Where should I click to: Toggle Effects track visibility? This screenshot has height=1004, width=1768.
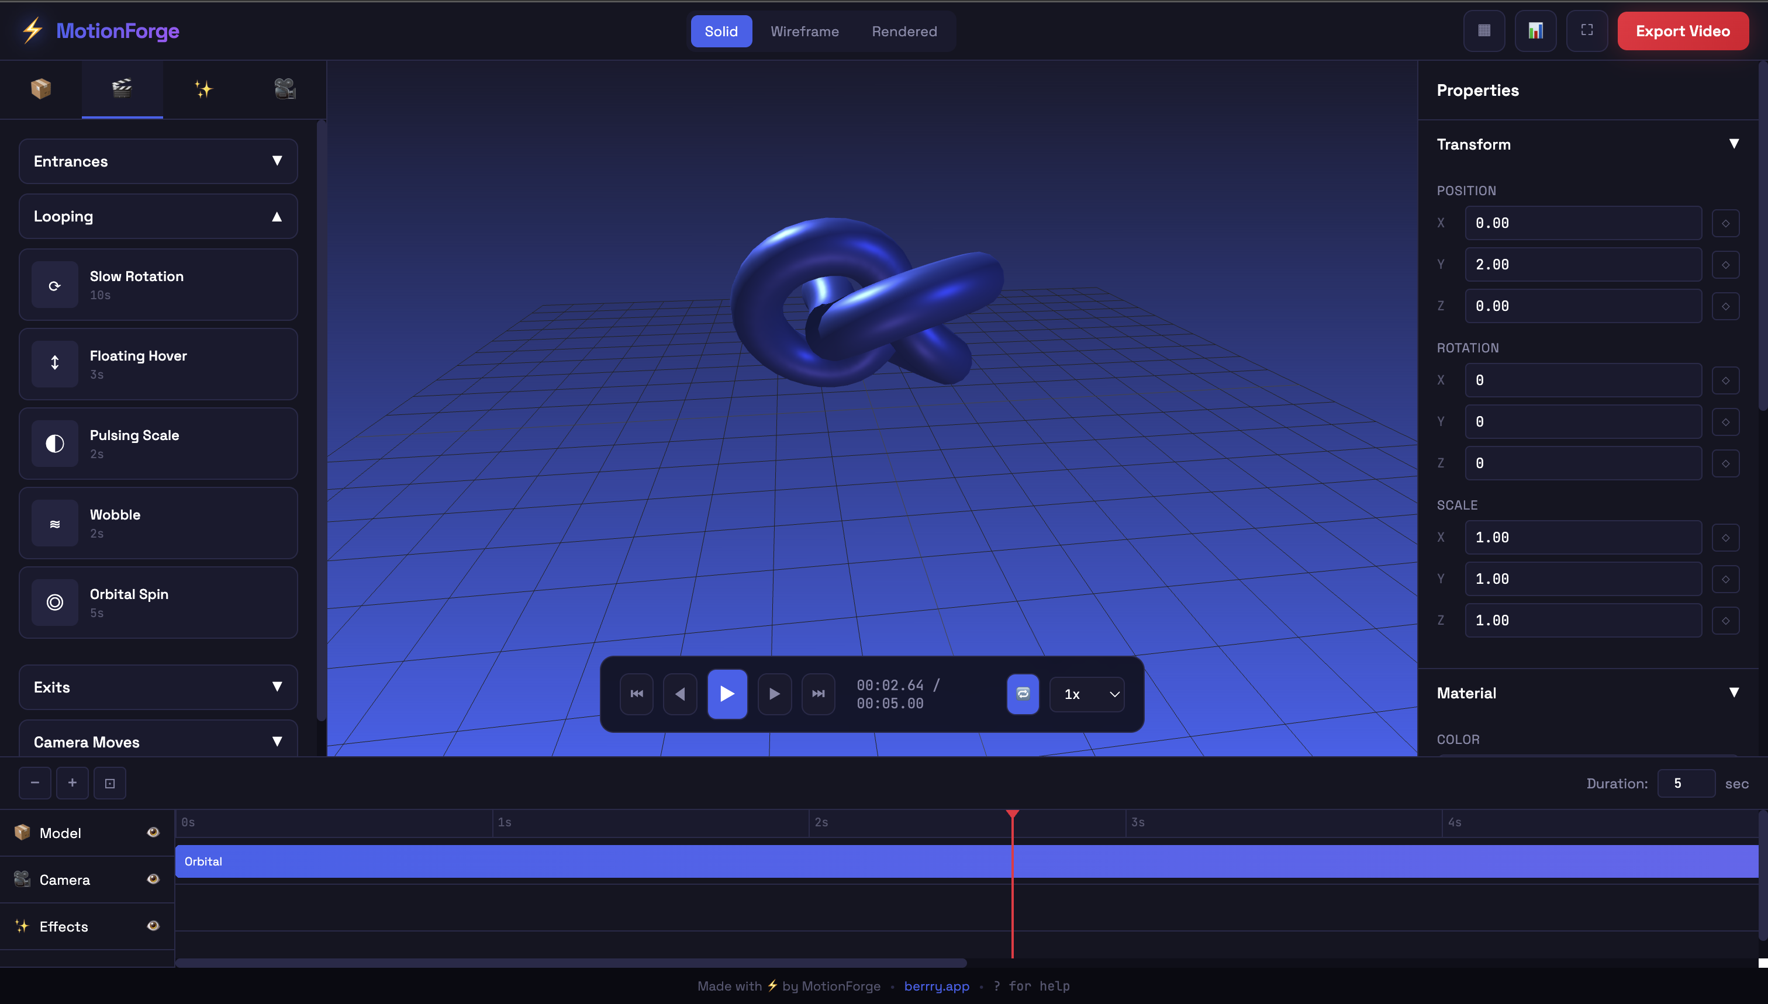153,926
